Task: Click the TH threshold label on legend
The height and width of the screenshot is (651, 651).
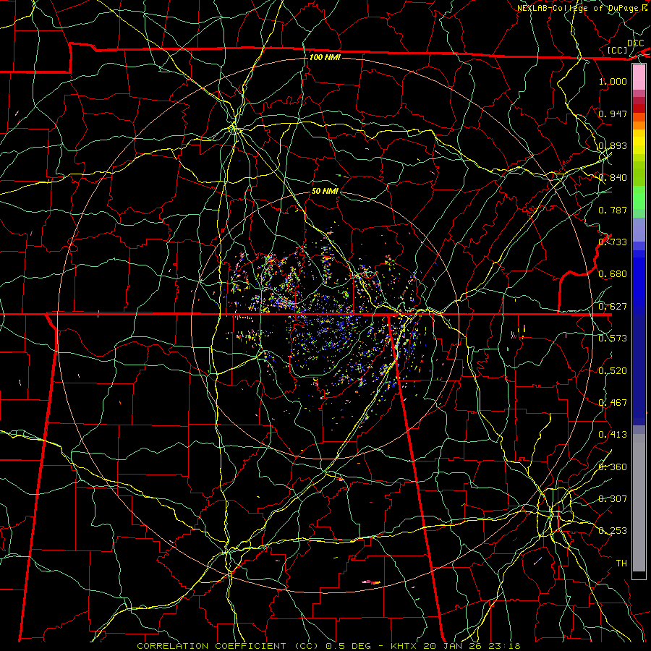Action: coord(621,563)
